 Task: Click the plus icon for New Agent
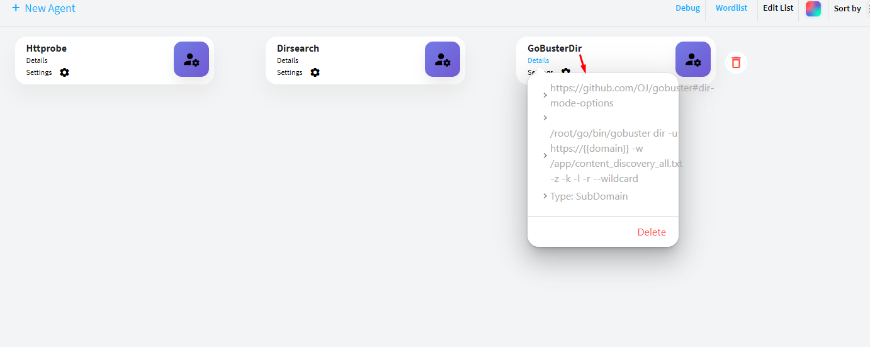16,8
